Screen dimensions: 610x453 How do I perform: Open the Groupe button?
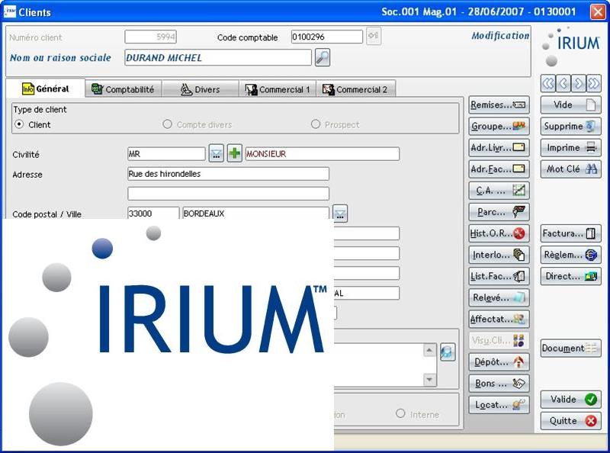point(499,126)
